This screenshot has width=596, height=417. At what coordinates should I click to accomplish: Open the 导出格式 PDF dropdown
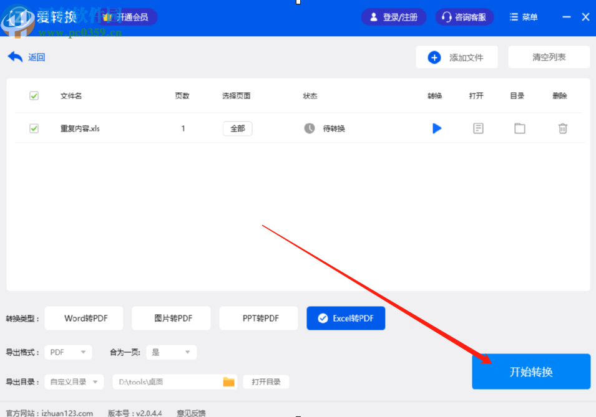[x=68, y=352]
